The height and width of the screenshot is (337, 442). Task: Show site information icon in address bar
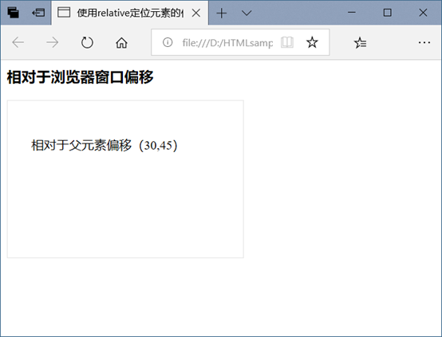point(168,42)
